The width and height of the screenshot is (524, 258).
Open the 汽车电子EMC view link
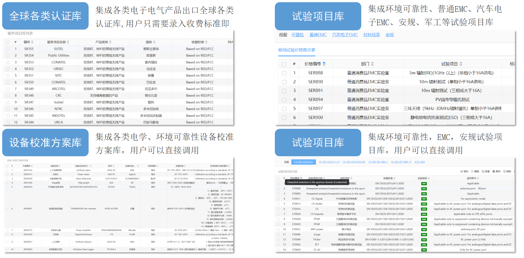[345, 35]
